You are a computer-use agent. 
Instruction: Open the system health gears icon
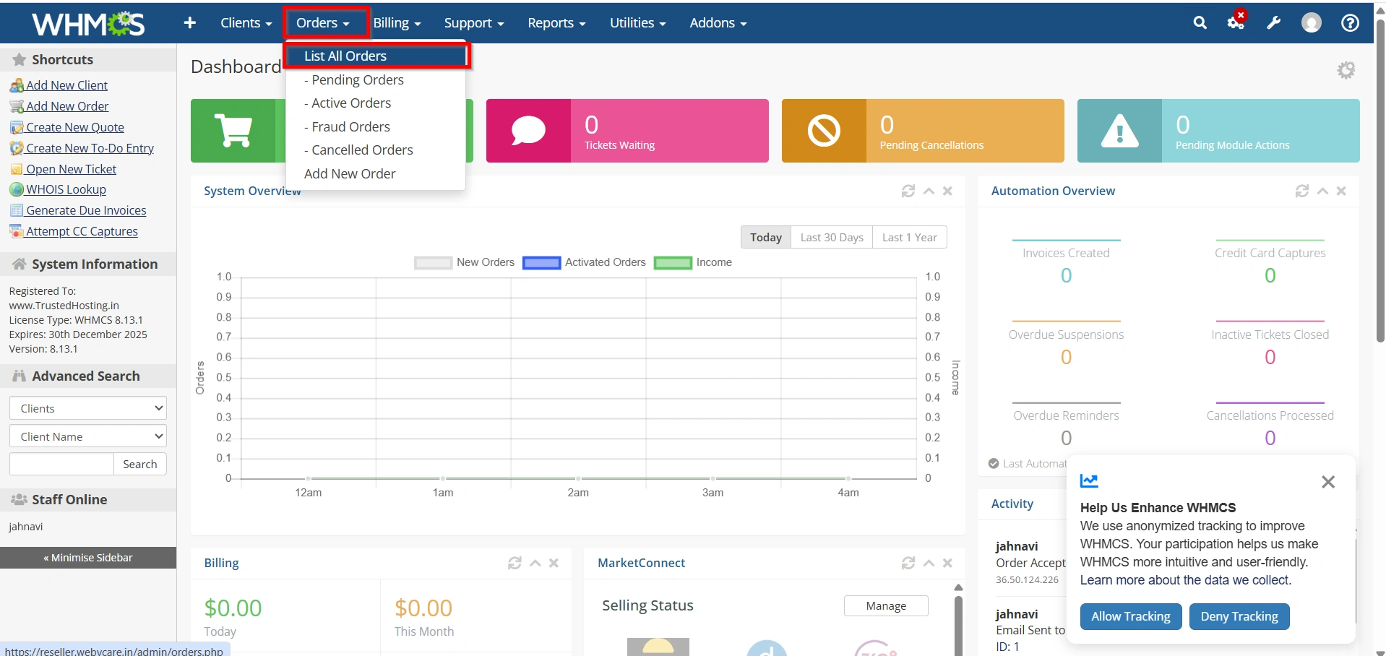pos(1236,22)
